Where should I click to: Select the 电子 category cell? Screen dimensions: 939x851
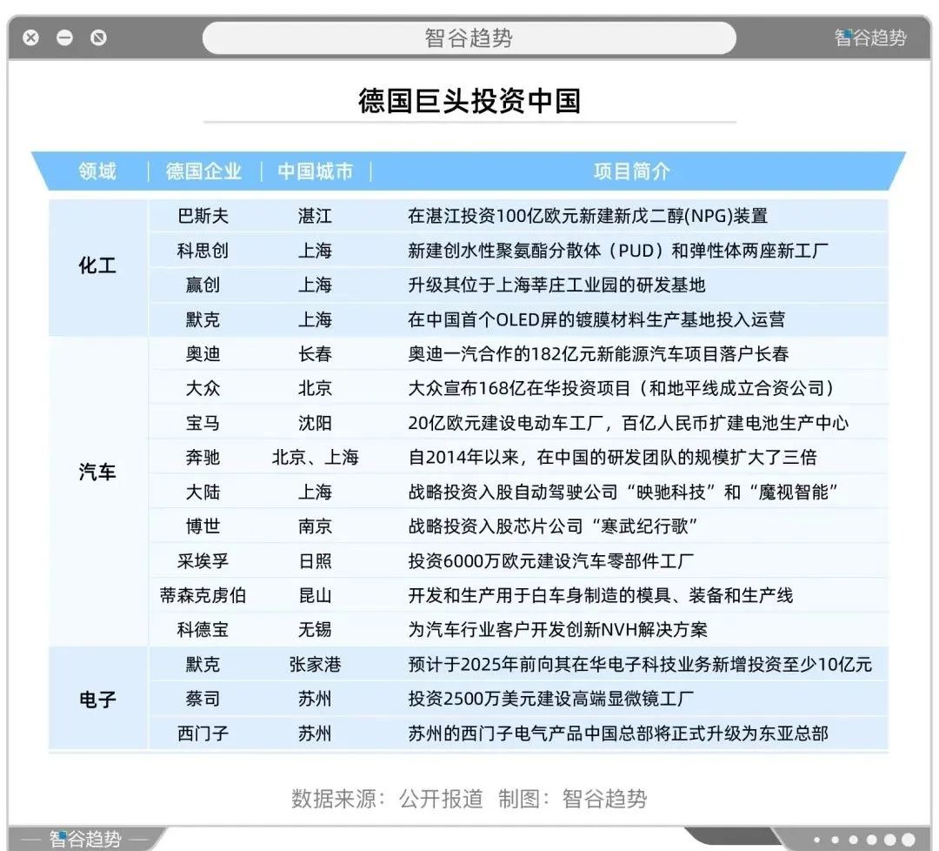click(x=97, y=699)
